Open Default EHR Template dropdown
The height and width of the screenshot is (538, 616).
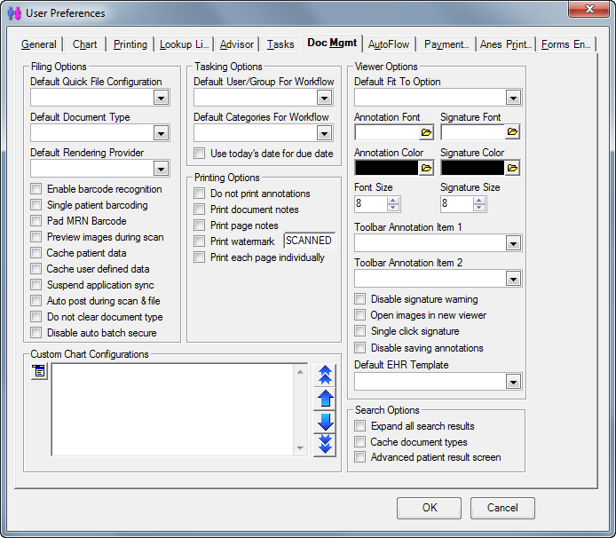(x=513, y=382)
